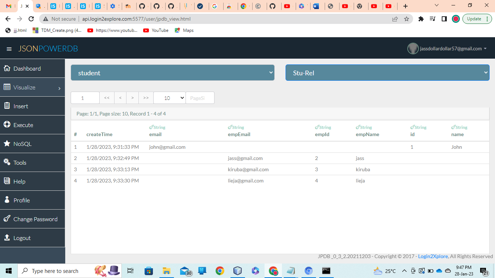Viewport: 495px width, 278px height.
Task: Open the Stu-Rel relation dropdown
Action: (387, 72)
